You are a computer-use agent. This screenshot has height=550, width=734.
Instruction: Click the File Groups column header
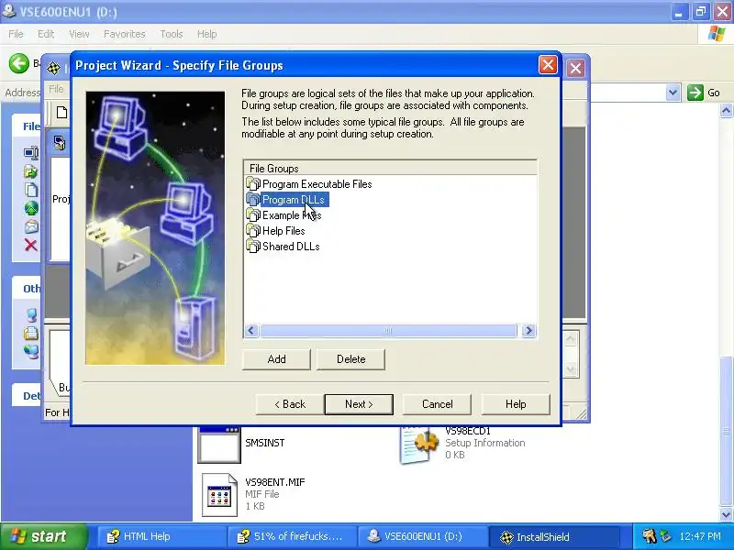click(391, 169)
